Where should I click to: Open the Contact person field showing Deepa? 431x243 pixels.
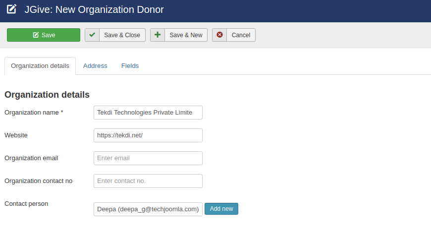pos(148,209)
